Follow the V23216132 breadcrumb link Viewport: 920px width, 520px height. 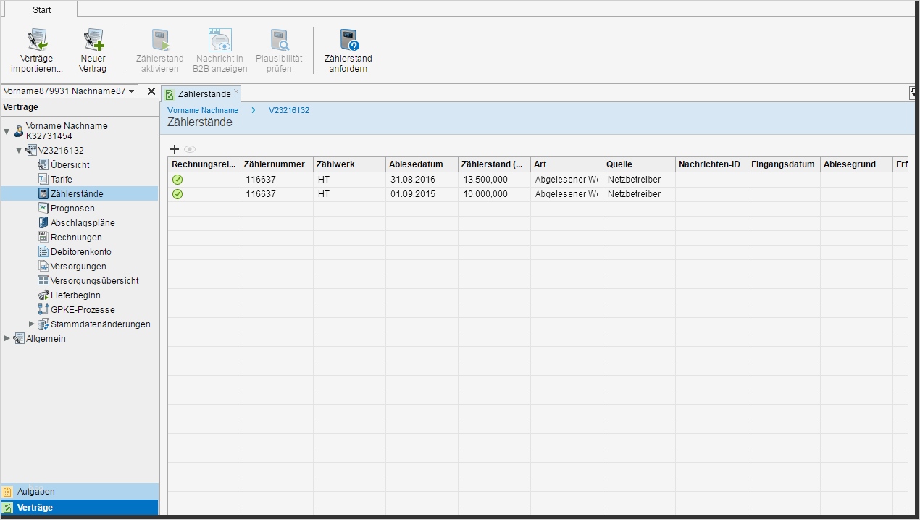click(289, 110)
